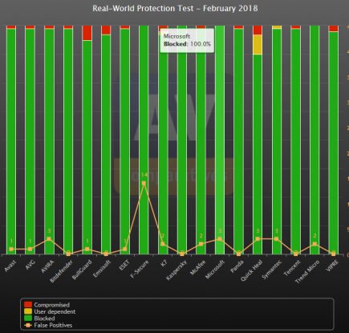Image resolution: width=349 pixels, height=333 pixels.
Task: Click the Kaspersky false positives marker at zero
Action: point(182,254)
